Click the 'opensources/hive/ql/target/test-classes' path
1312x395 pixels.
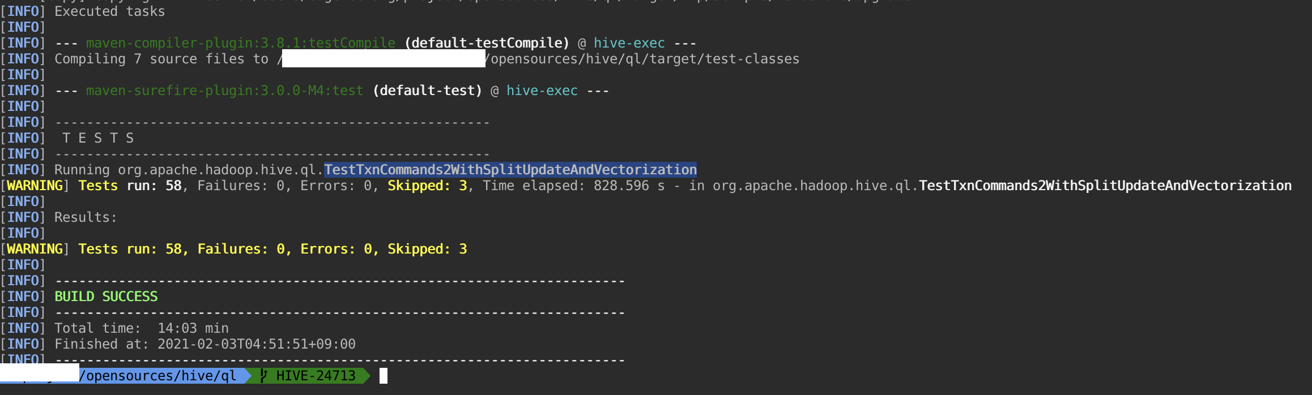pyautogui.click(x=645, y=59)
